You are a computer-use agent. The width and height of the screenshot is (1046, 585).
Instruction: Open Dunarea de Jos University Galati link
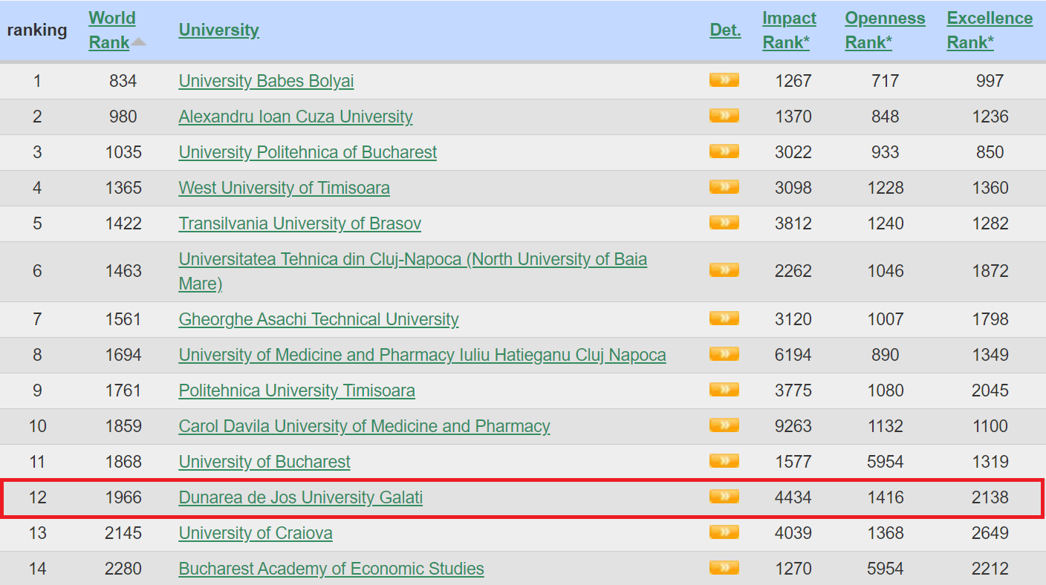point(300,497)
